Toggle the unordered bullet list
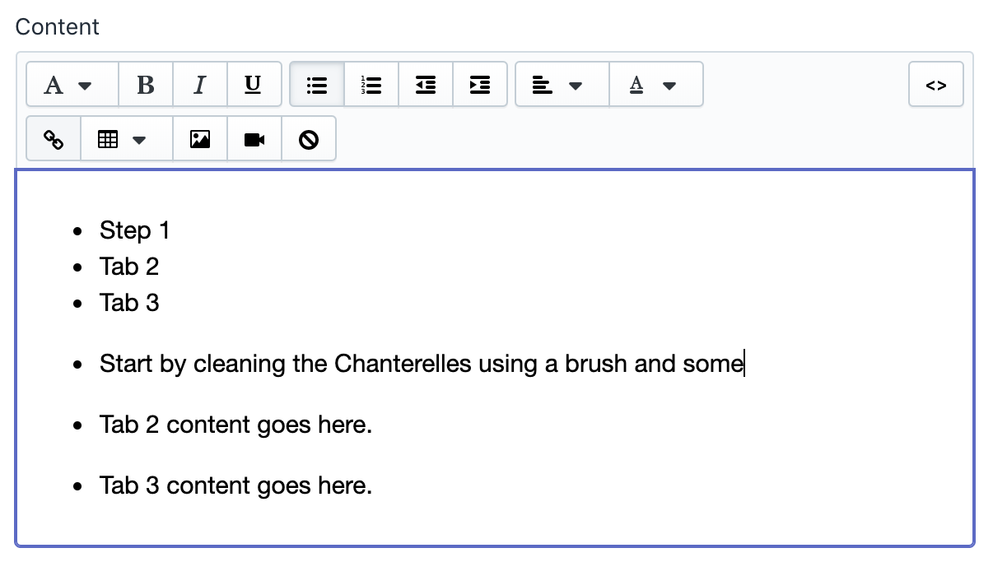This screenshot has height=562, width=993. pyautogui.click(x=317, y=85)
